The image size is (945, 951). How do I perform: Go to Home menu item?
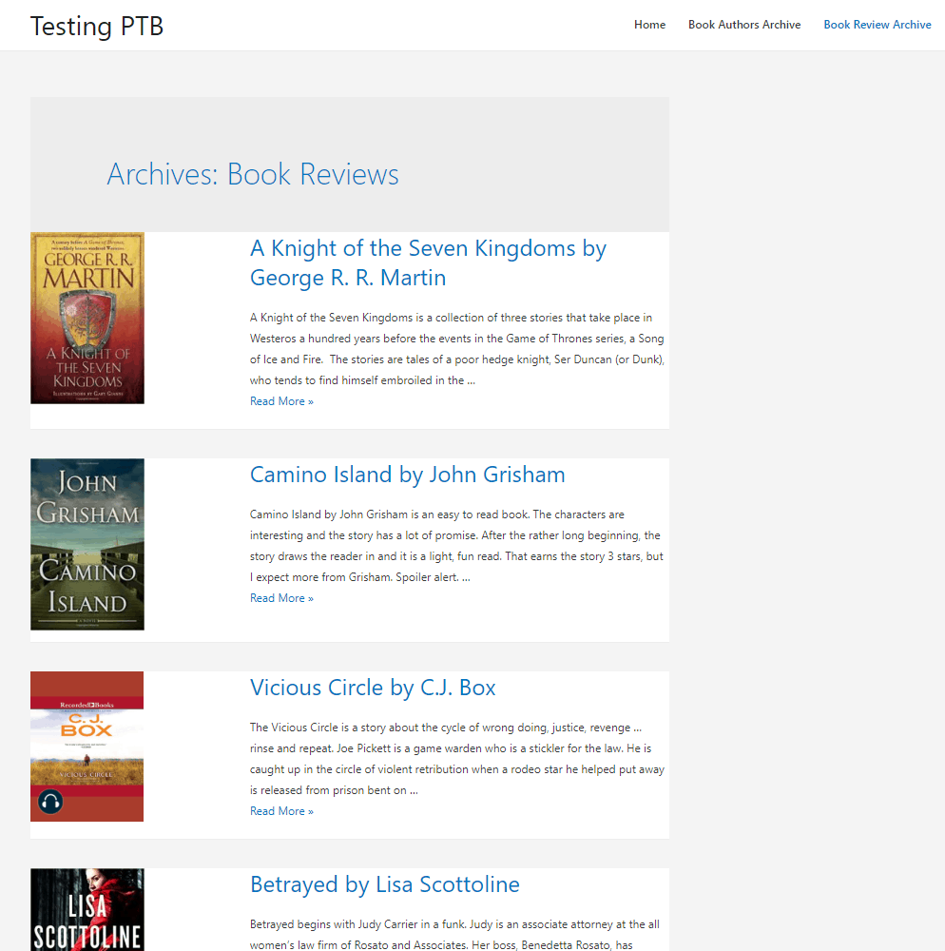[649, 25]
